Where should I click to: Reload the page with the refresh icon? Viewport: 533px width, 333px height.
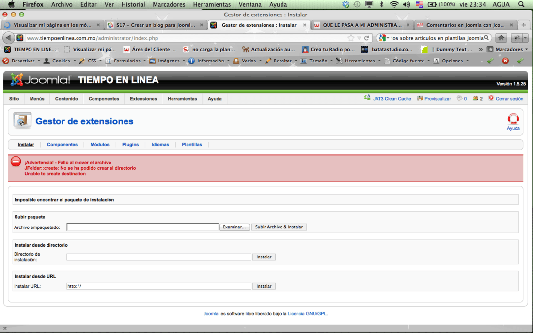click(x=366, y=38)
